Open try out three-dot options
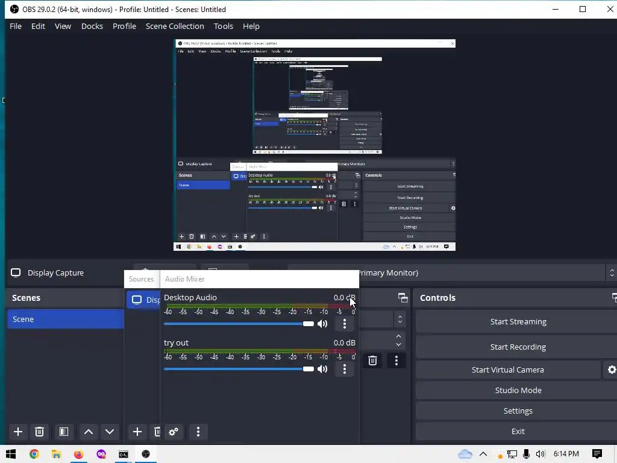The height and width of the screenshot is (463, 617). pos(345,369)
